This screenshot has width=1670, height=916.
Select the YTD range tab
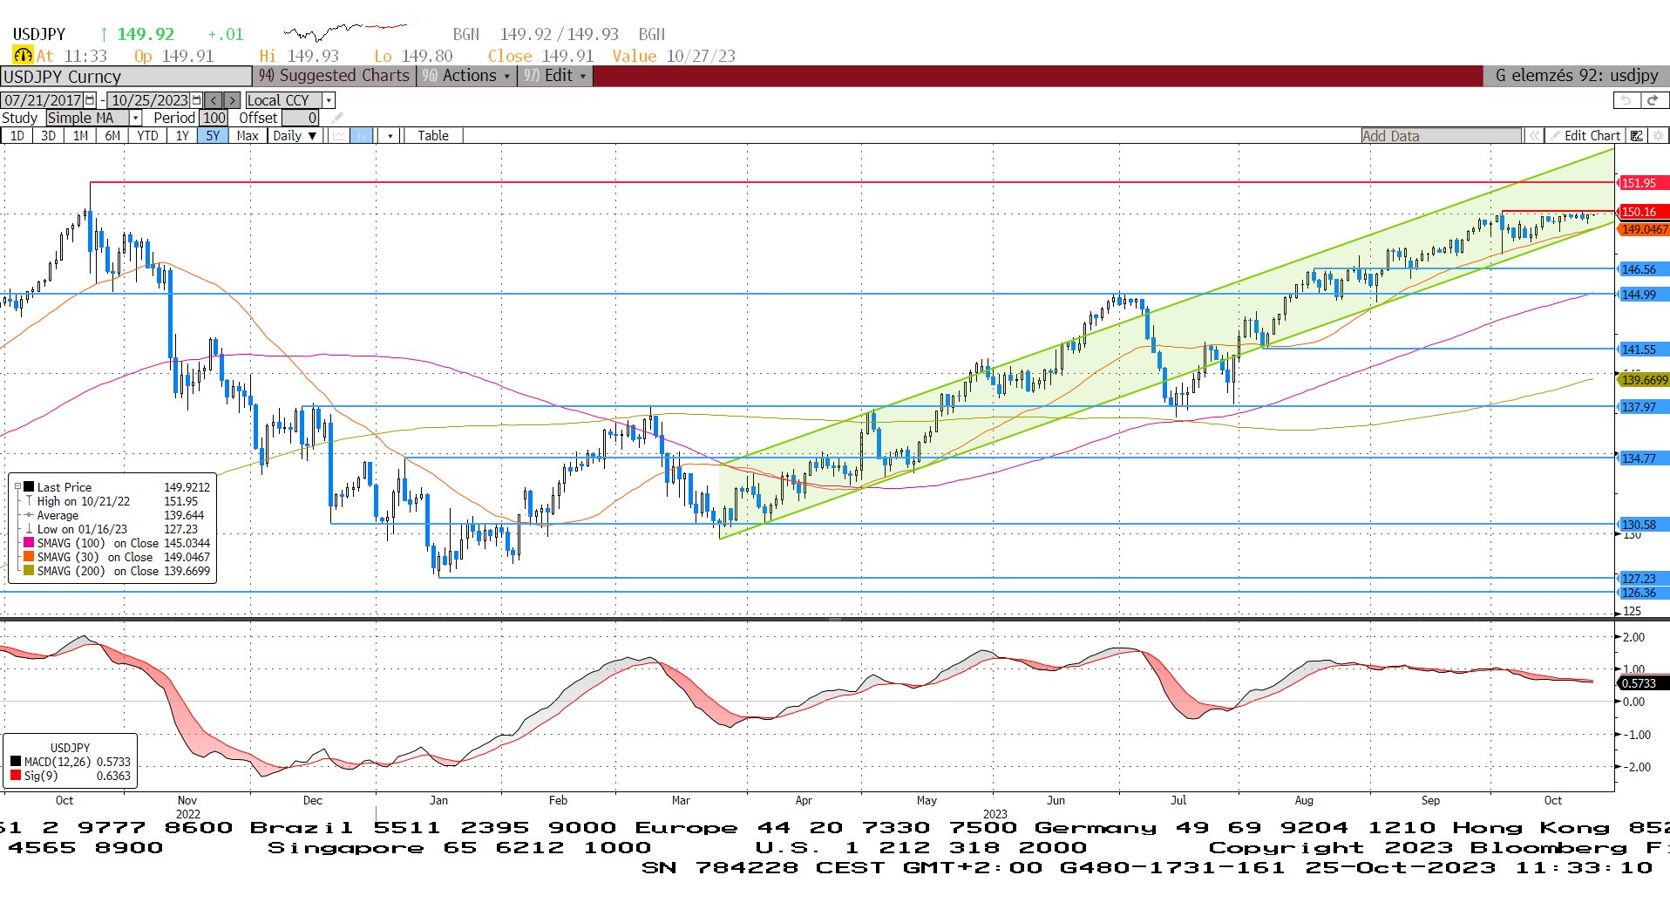(x=147, y=136)
